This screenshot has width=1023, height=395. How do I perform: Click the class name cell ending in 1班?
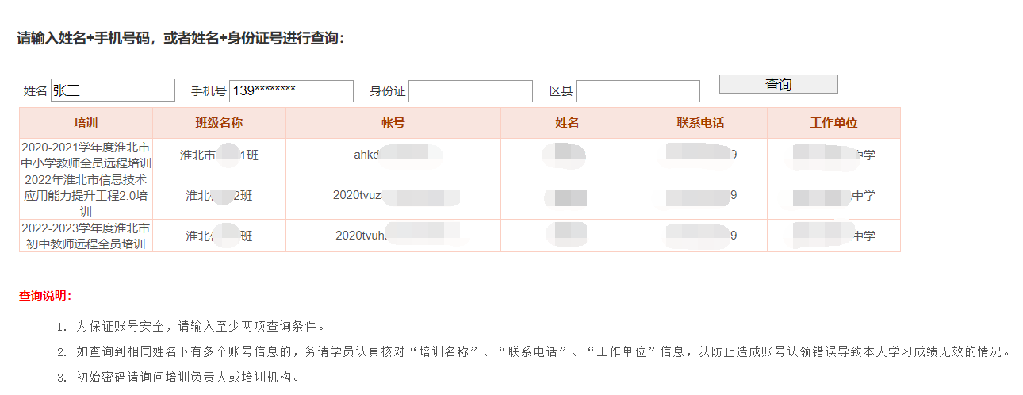coord(219,155)
